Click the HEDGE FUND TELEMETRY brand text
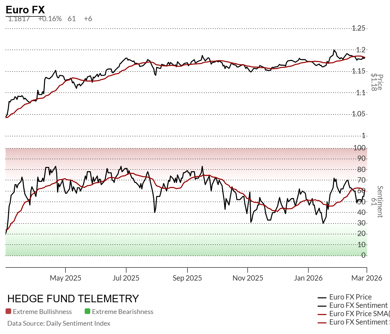Image resolution: width=390 pixels, height=334 pixels. (73, 299)
